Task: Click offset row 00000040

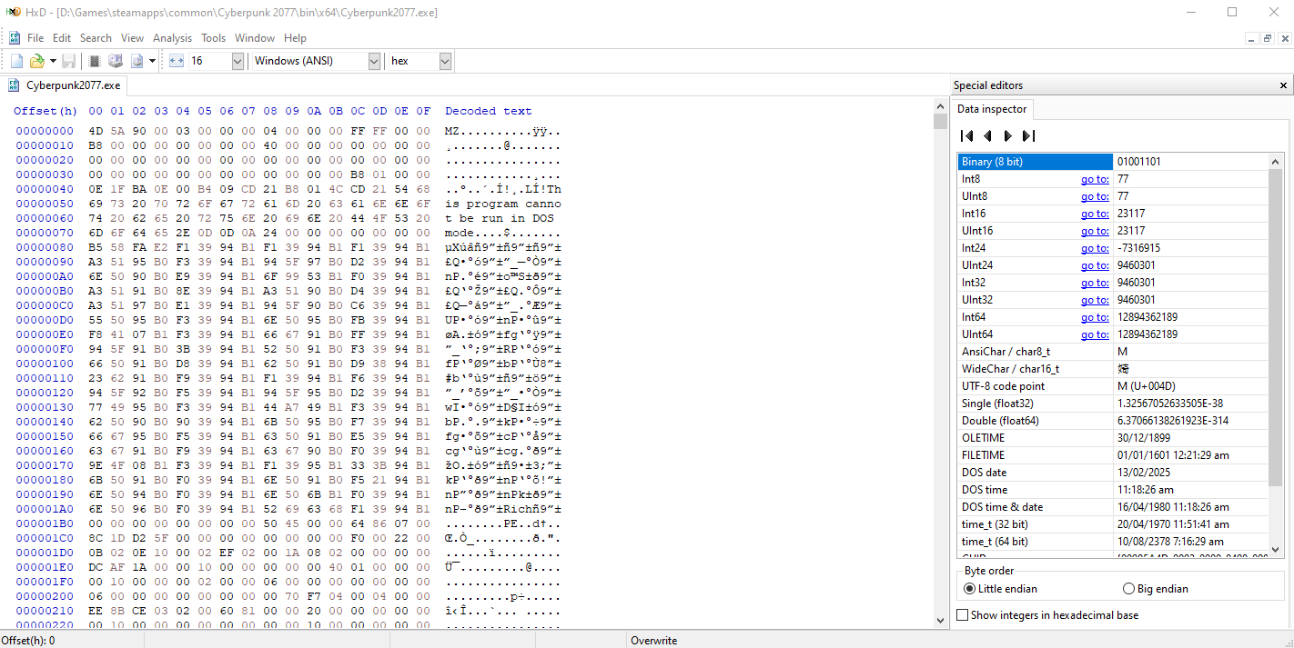Action: [x=45, y=189]
